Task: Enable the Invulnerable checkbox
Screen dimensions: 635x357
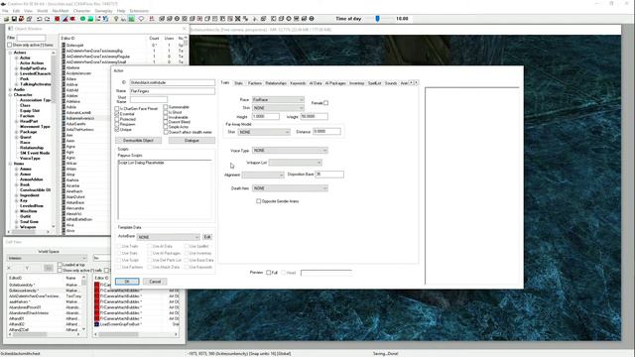Action: (x=166, y=117)
